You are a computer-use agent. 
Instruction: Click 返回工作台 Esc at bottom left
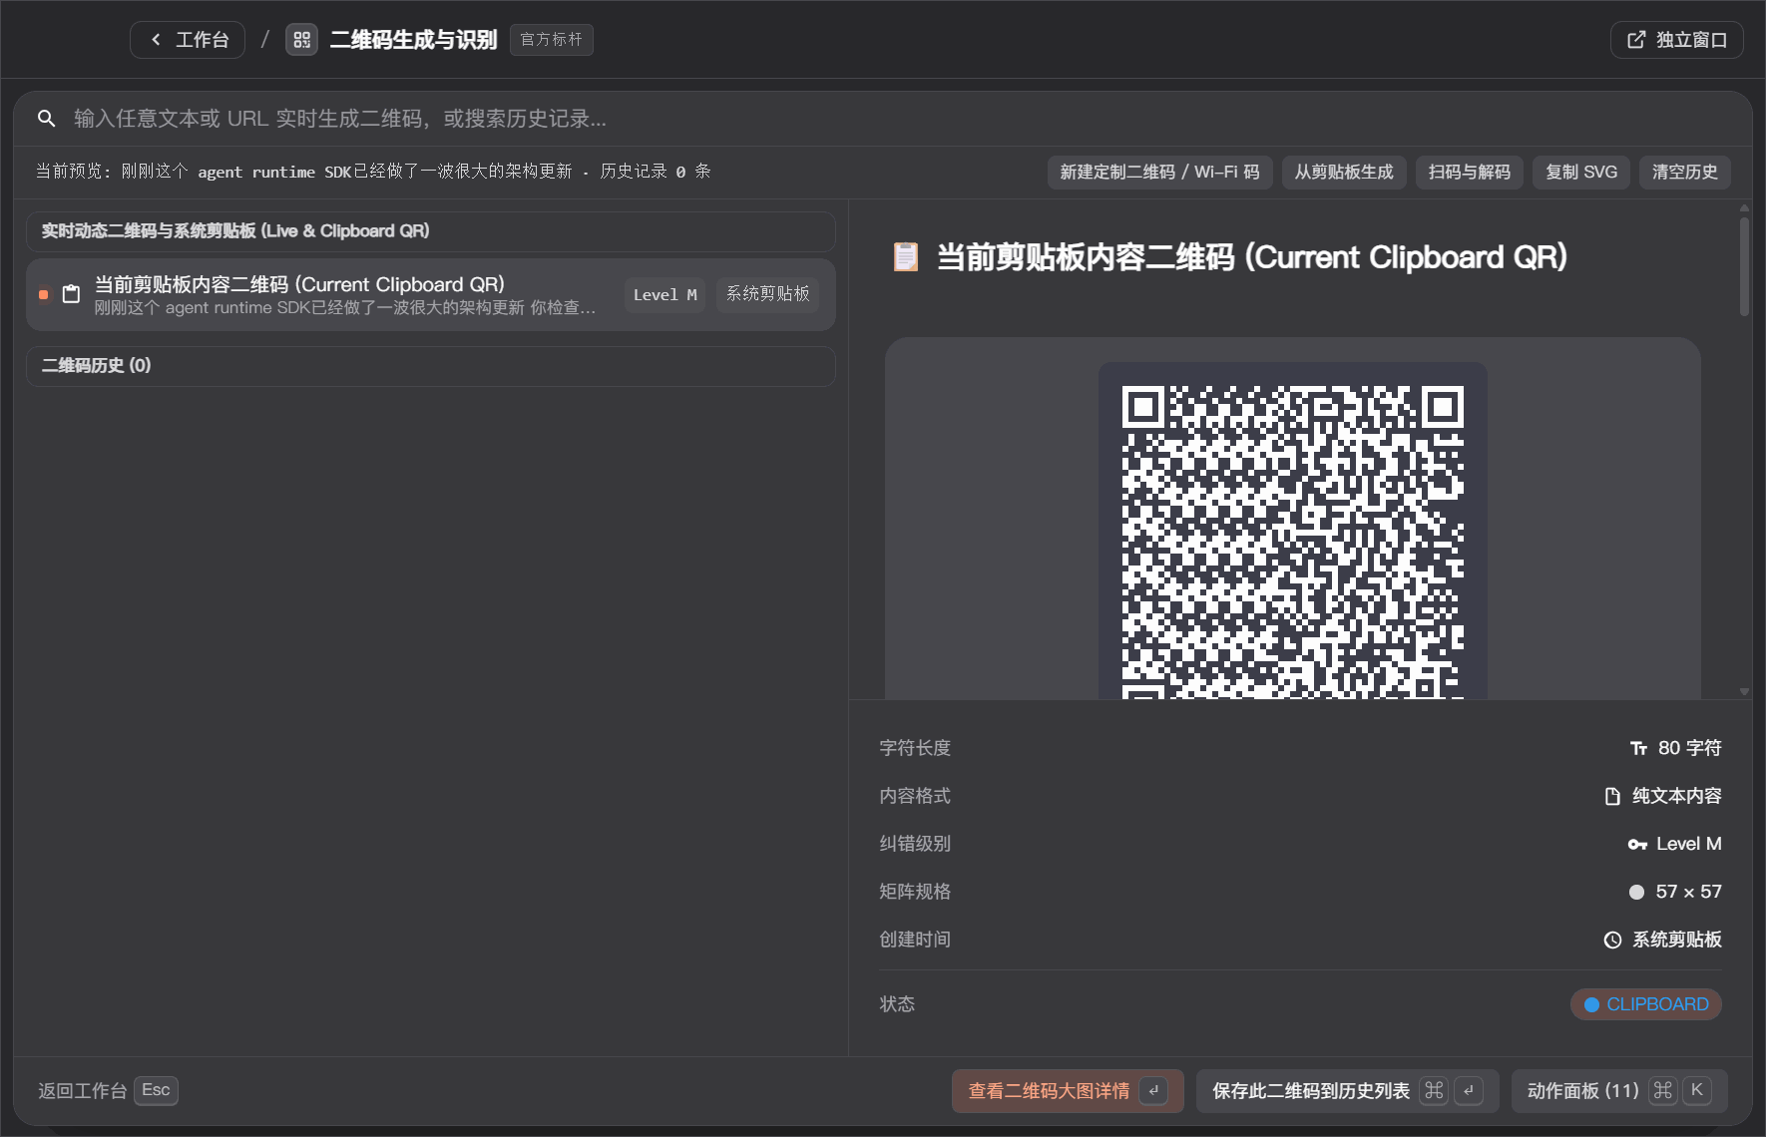point(108,1091)
